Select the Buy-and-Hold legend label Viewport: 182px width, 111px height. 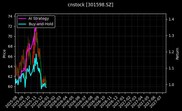(x=41, y=24)
